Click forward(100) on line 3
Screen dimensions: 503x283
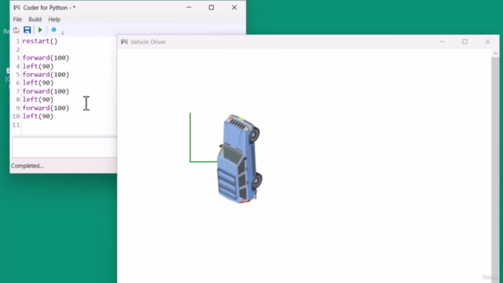click(46, 57)
